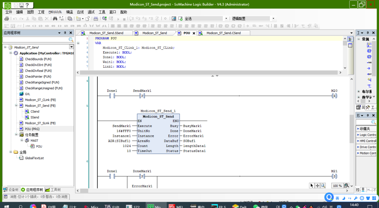Pin the 应用程序树 panel
The width and height of the screenshot is (379, 208).
coord(65,33)
